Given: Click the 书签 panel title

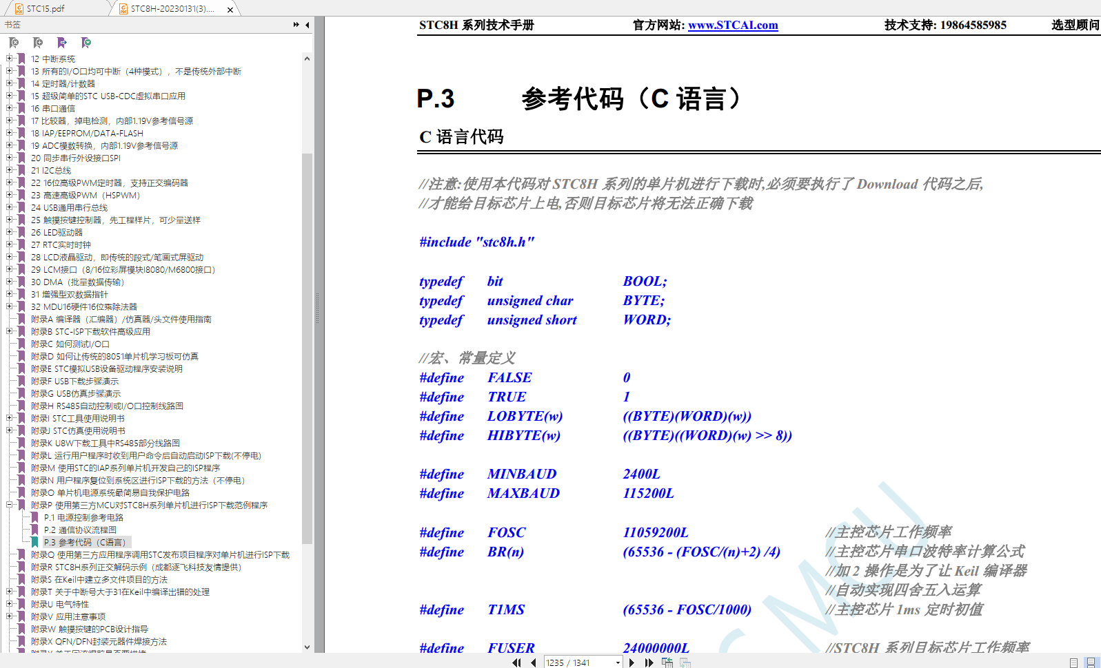Looking at the screenshot, I should tap(12, 25).
